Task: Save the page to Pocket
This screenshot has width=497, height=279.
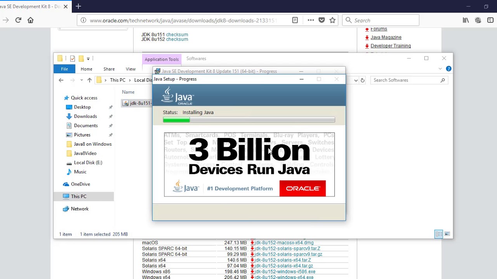Action: (321, 20)
